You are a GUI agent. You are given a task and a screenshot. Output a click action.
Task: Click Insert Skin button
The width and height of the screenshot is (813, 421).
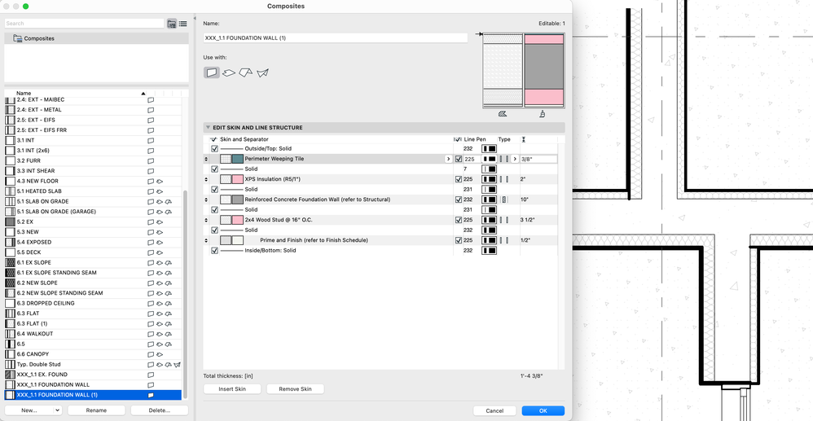pos(232,389)
